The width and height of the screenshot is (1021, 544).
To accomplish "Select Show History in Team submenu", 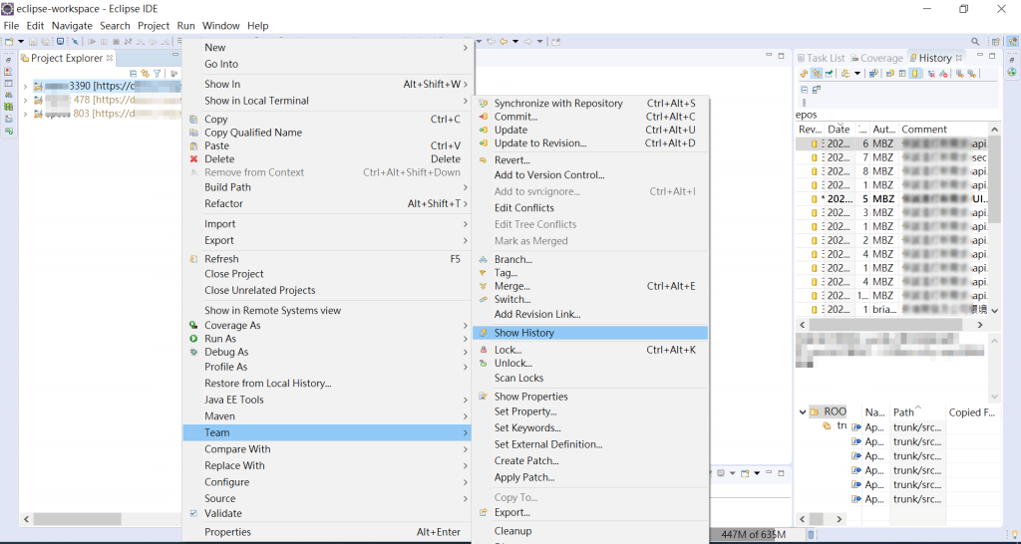I will pos(590,333).
